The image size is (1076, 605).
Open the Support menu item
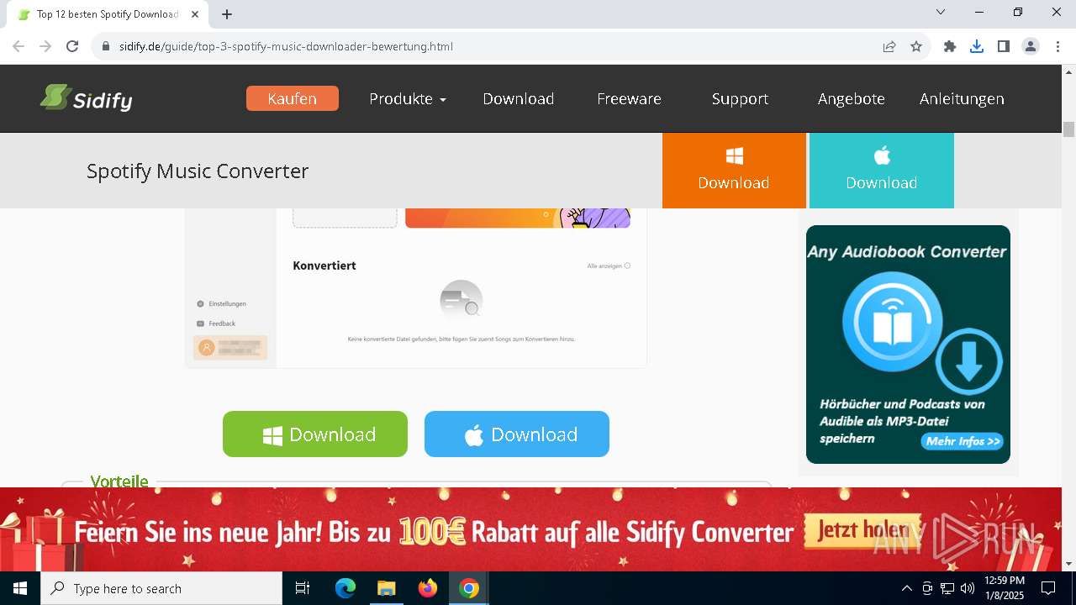click(x=740, y=98)
